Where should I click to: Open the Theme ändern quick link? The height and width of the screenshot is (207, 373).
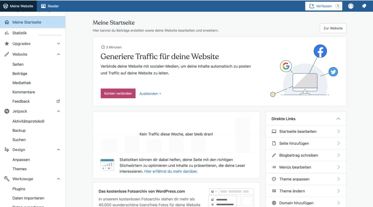tap(306, 191)
